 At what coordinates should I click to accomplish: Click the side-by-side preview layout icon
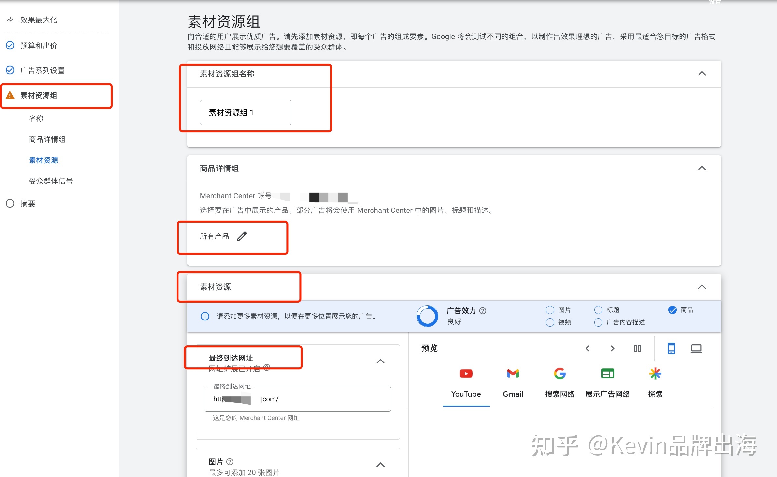[x=637, y=348]
